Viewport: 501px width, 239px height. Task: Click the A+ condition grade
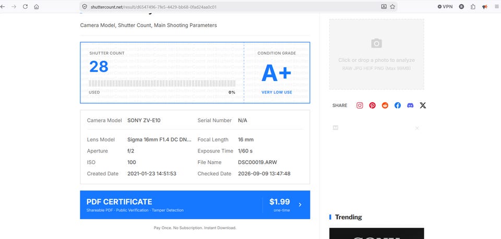(x=277, y=74)
